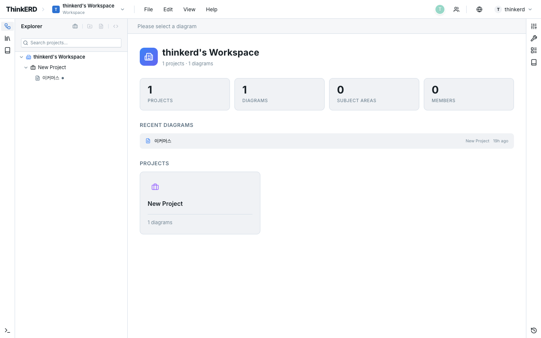The width and height of the screenshot is (541, 338).
Task: Click the new project briefcase icon in Explorer header
Action: tap(75, 26)
